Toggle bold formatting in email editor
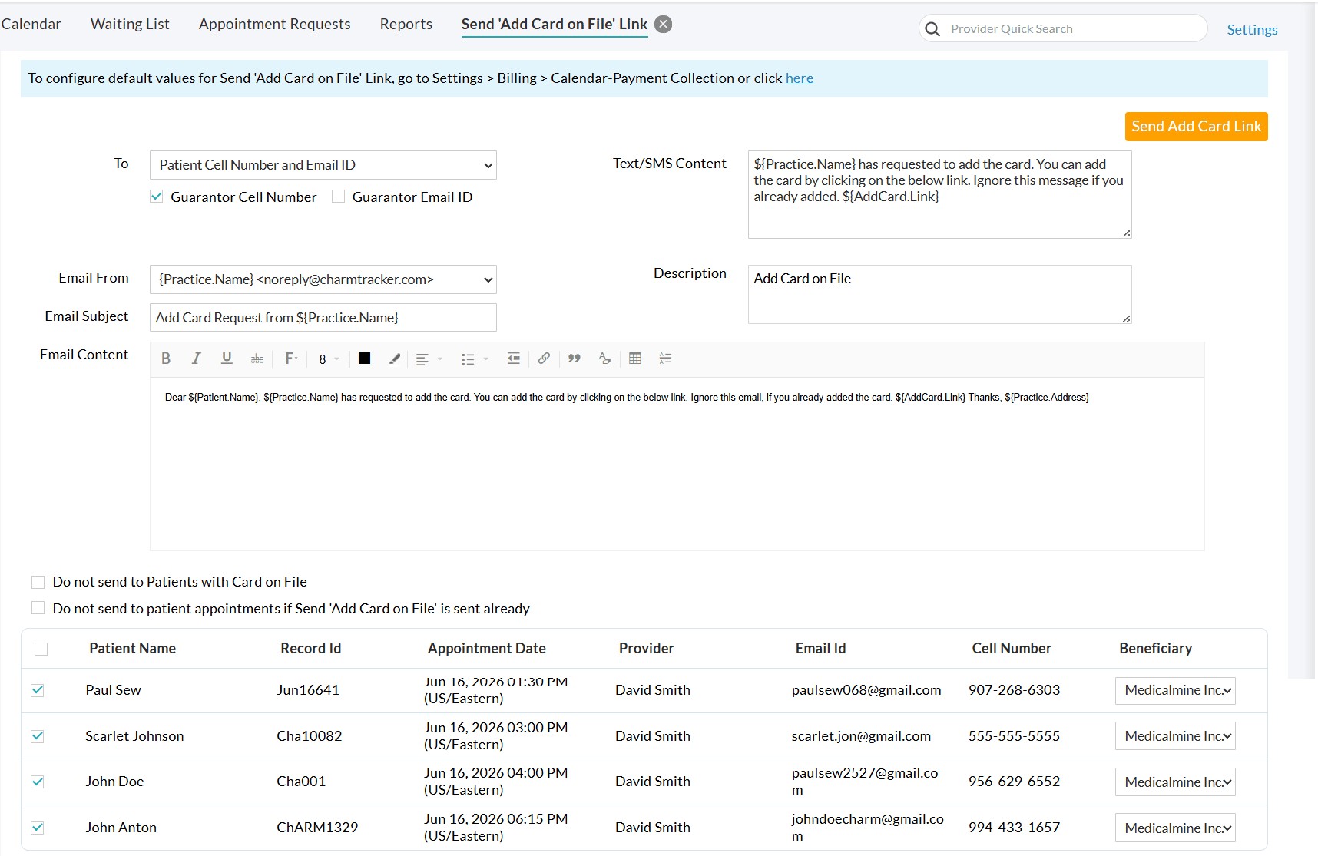The width and height of the screenshot is (1318, 856). pos(166,359)
